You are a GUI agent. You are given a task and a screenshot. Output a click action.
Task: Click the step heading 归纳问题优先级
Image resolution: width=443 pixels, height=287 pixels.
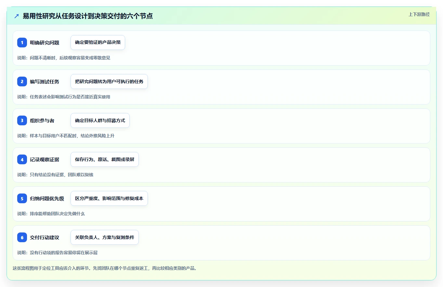click(47, 198)
